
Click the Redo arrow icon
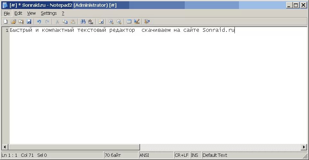coord(47,21)
